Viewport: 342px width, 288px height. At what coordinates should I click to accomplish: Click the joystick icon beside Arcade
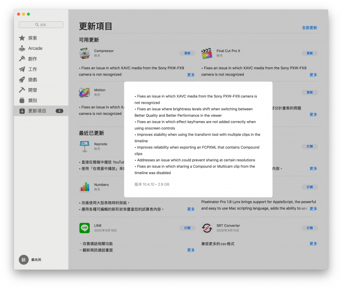(22, 48)
